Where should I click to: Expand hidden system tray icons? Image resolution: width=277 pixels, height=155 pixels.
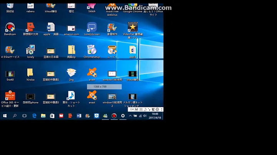point(130,116)
